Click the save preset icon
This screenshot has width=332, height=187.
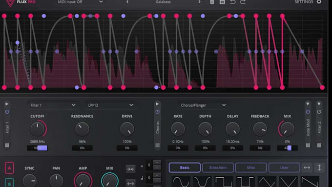point(222,2)
